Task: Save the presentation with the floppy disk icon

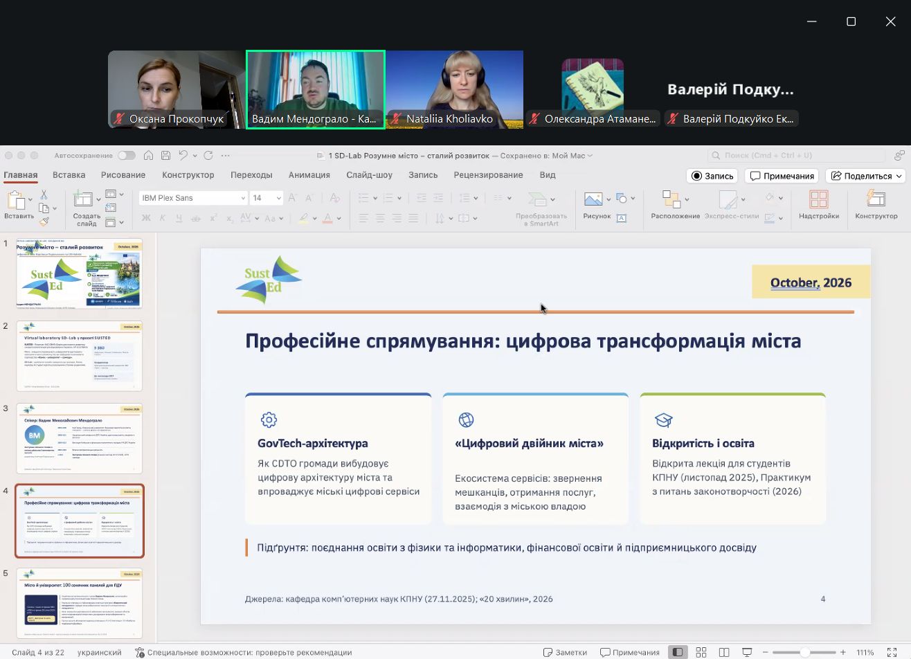Action: pyautogui.click(x=165, y=156)
